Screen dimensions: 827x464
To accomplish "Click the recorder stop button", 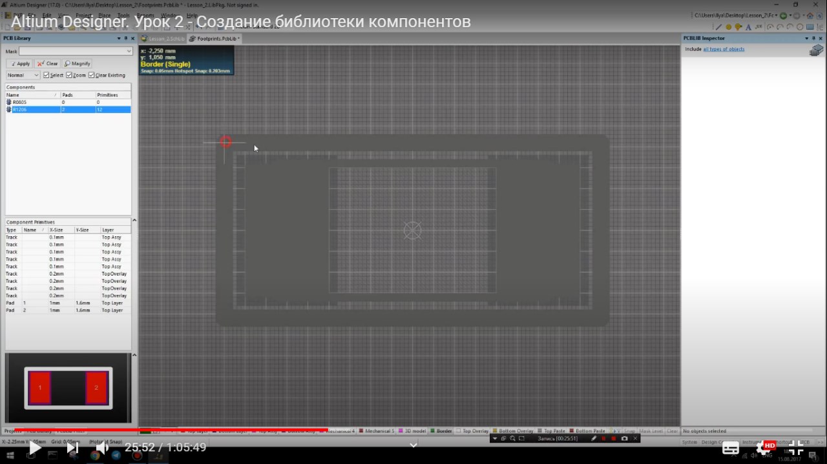I will coord(614,438).
